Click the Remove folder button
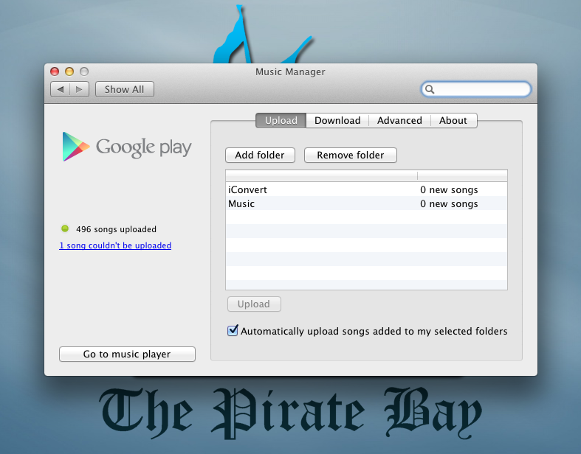 click(351, 155)
